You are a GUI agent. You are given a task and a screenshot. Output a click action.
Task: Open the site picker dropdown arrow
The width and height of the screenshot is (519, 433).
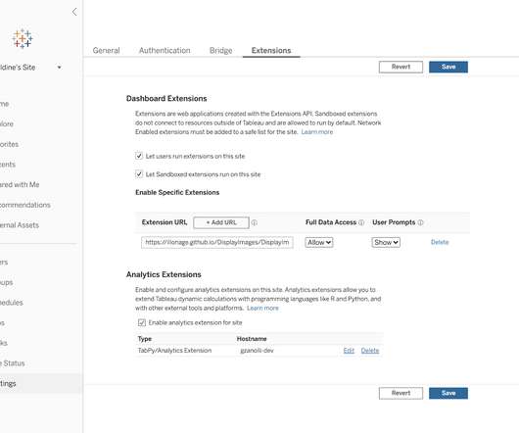(x=60, y=68)
